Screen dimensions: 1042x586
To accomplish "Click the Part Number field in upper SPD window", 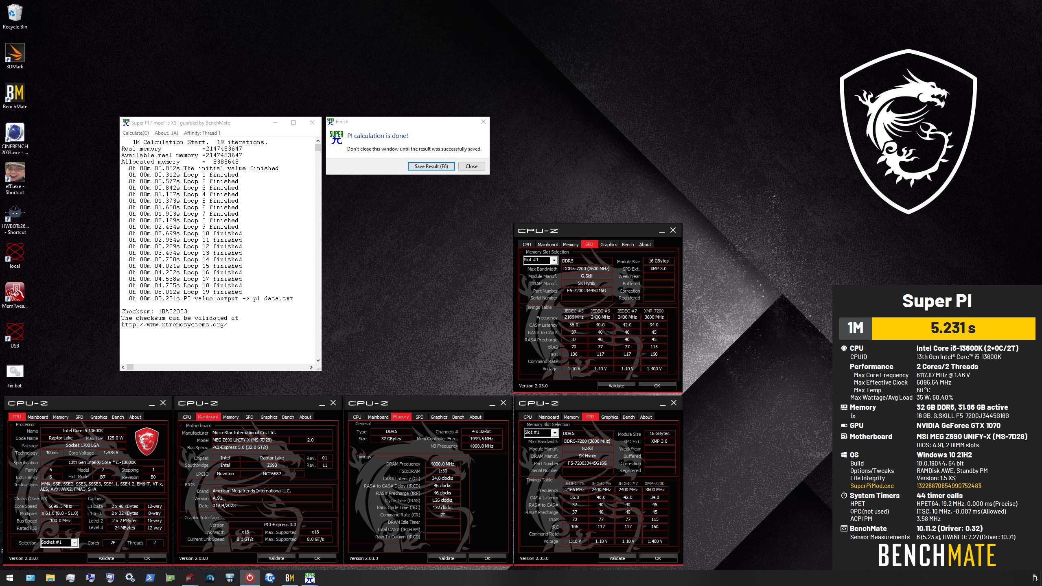I will point(587,291).
